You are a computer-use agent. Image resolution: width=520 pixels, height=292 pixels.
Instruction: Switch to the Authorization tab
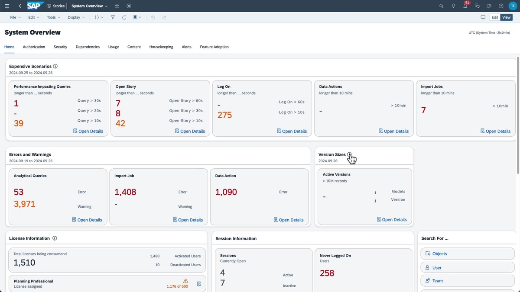pyautogui.click(x=34, y=47)
